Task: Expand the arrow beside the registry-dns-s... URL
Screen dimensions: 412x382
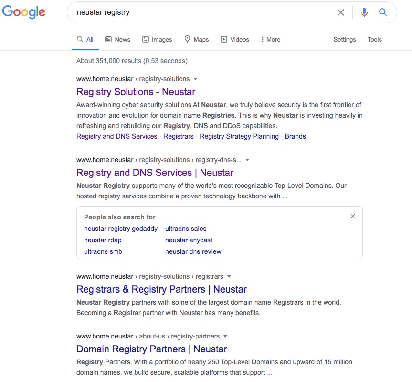Action: click(x=247, y=160)
